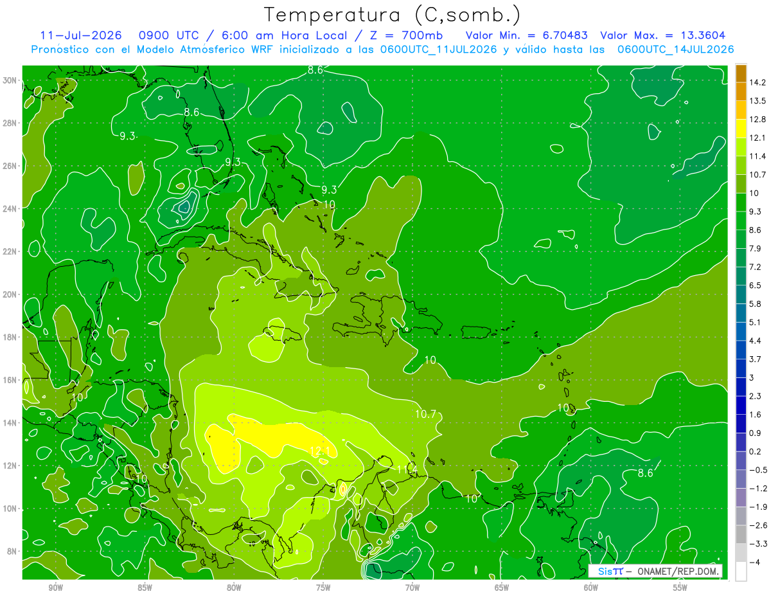Click the "5.8" legend scale label
The width and height of the screenshot is (771, 596).
coord(756,303)
